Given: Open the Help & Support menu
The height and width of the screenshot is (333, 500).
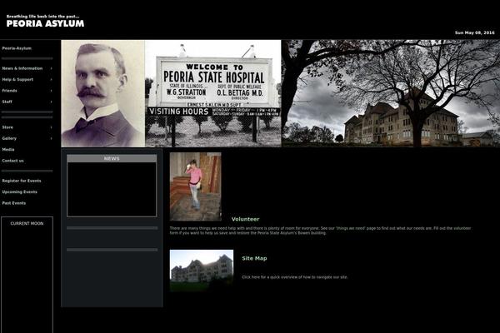Looking at the screenshot, I should (17, 80).
